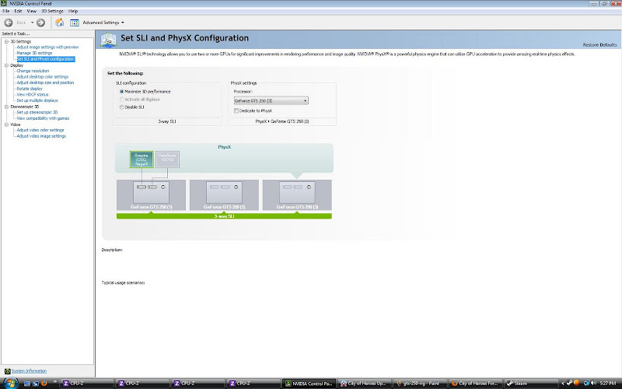622x389 pixels.
Task: Click the green 3-way SLI bar
Action: 224,216
